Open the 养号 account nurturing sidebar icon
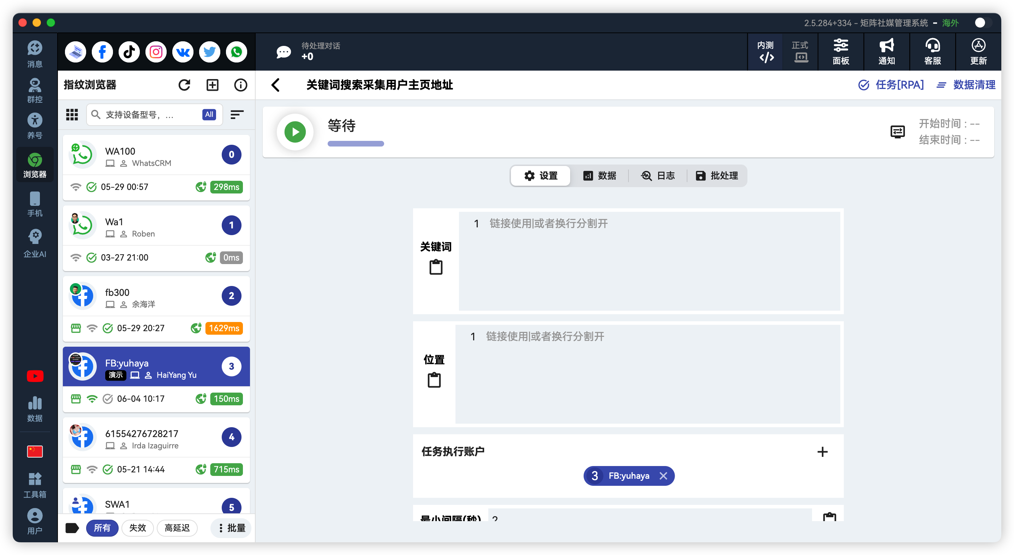 pyautogui.click(x=35, y=126)
